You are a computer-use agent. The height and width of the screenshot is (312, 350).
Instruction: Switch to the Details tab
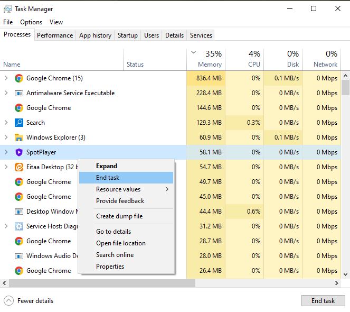coord(174,35)
